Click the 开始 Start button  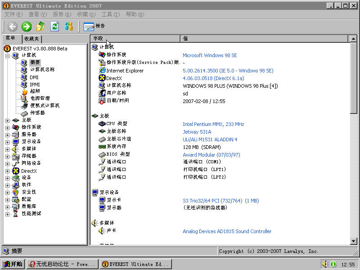tap(13, 264)
